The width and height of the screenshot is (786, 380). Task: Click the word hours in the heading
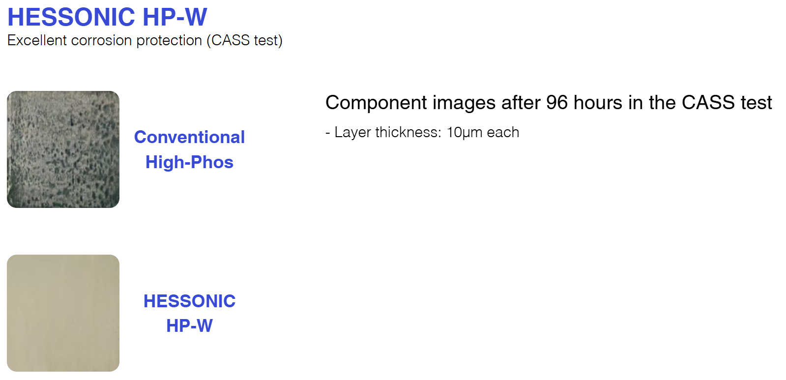tap(598, 103)
